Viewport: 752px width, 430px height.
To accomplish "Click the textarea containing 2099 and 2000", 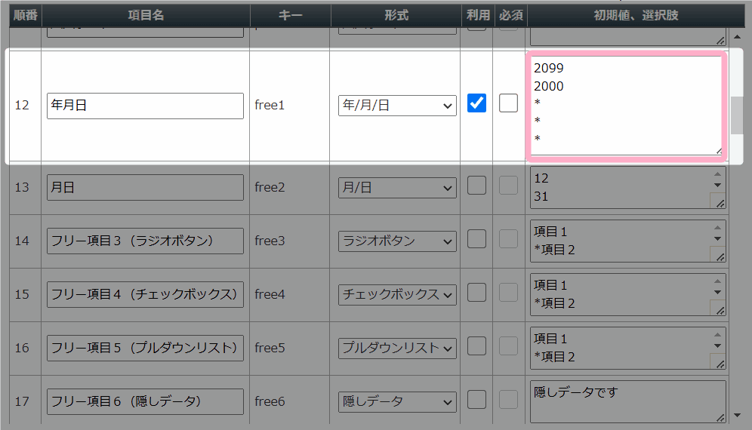I will click(626, 106).
